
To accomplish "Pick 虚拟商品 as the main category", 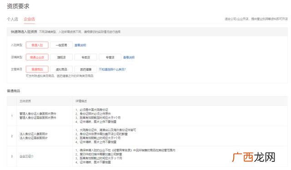I will pyautogui.click(x=61, y=69).
